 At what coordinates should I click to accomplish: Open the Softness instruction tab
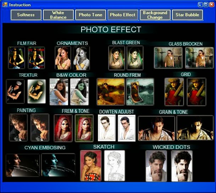click(x=26, y=15)
